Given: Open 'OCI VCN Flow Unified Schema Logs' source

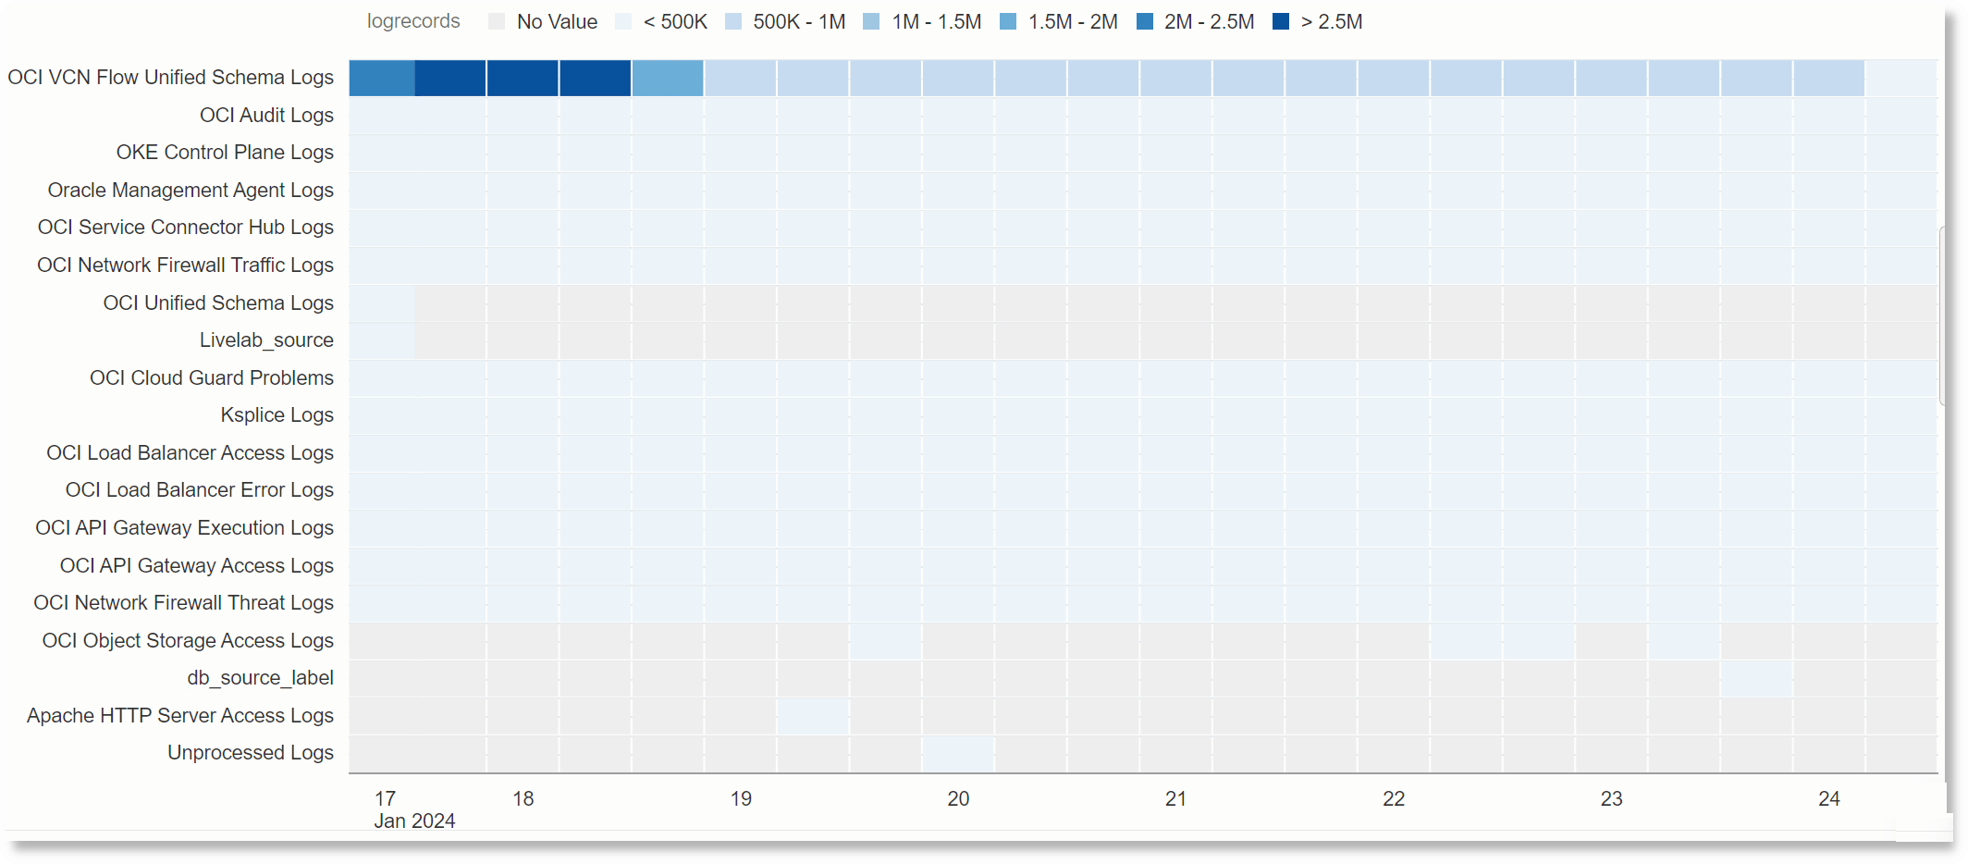Looking at the screenshot, I should click(x=172, y=78).
